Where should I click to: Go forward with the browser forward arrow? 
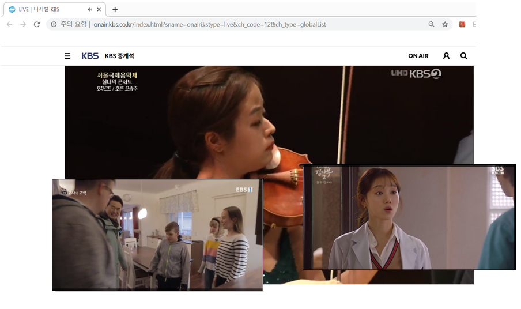(23, 24)
